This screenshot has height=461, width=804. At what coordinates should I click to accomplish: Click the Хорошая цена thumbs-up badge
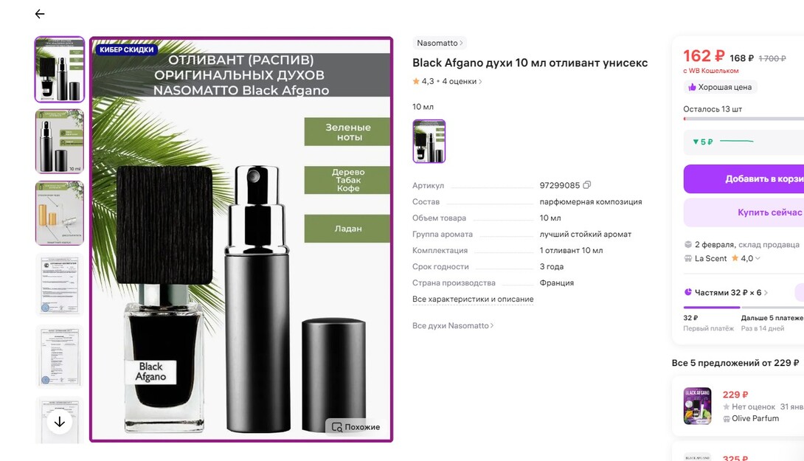pos(720,87)
